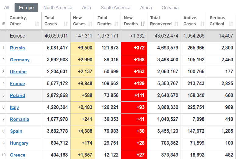Viewport: 236px width, 159px height.
Task: Switch to the Oceania tab
Action: click(x=170, y=8)
